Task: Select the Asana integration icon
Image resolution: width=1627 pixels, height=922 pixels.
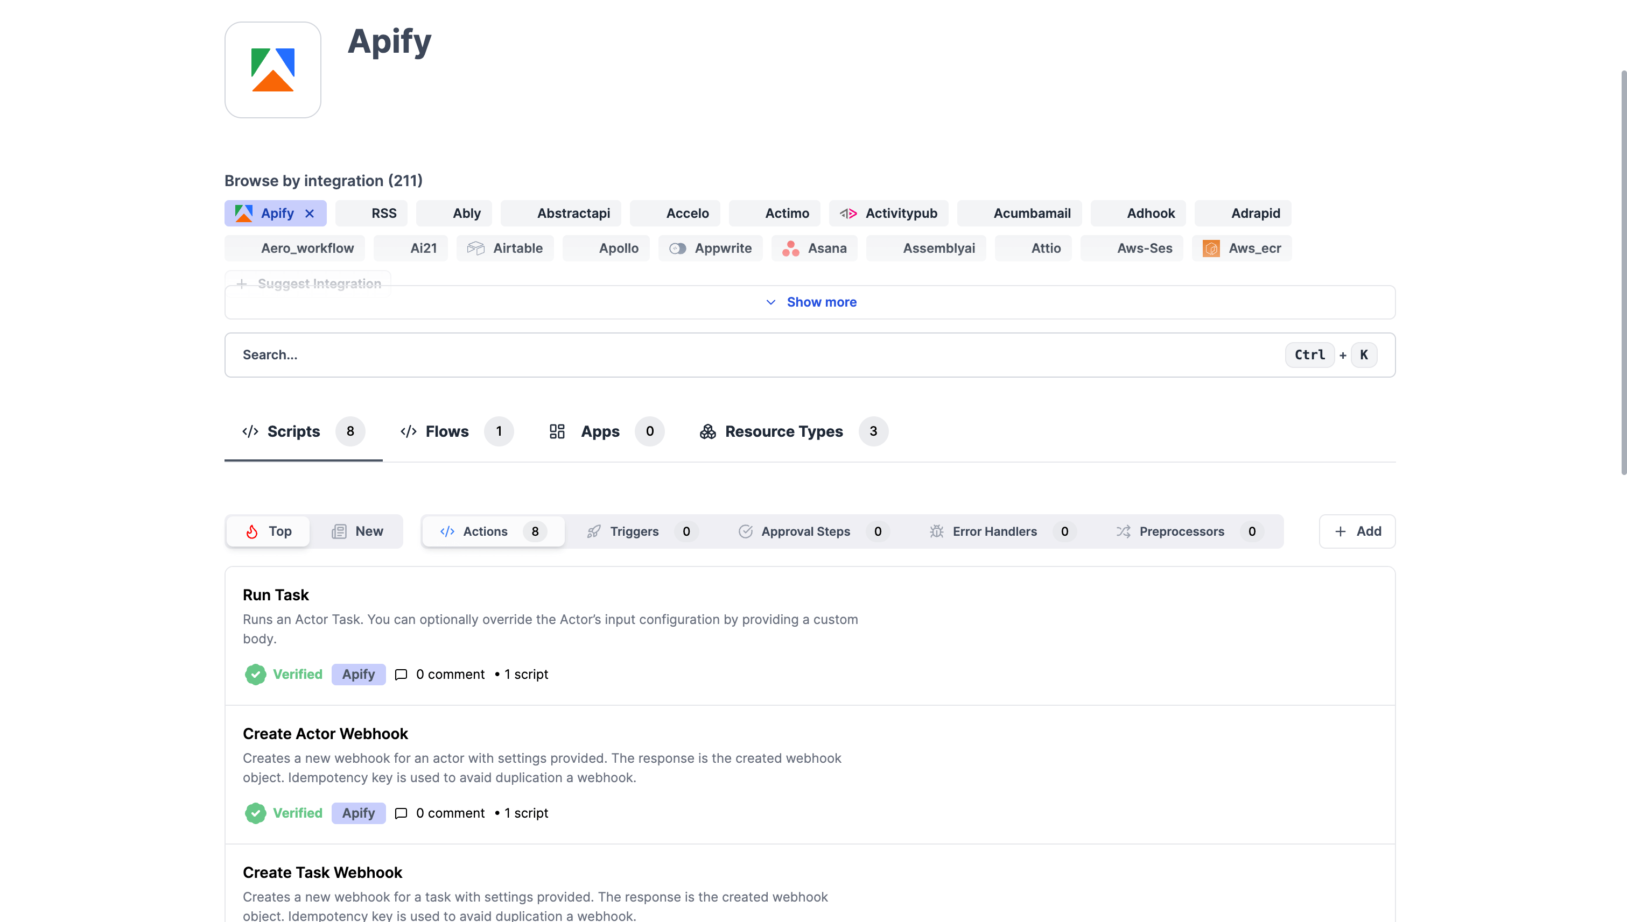Action: point(790,248)
